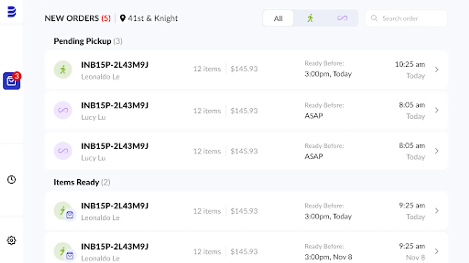Expand the 9:25 am Today order chevron
The width and height of the screenshot is (469, 263).
437,211
